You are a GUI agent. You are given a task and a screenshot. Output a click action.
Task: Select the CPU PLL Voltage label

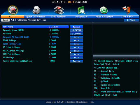coord(11,54)
